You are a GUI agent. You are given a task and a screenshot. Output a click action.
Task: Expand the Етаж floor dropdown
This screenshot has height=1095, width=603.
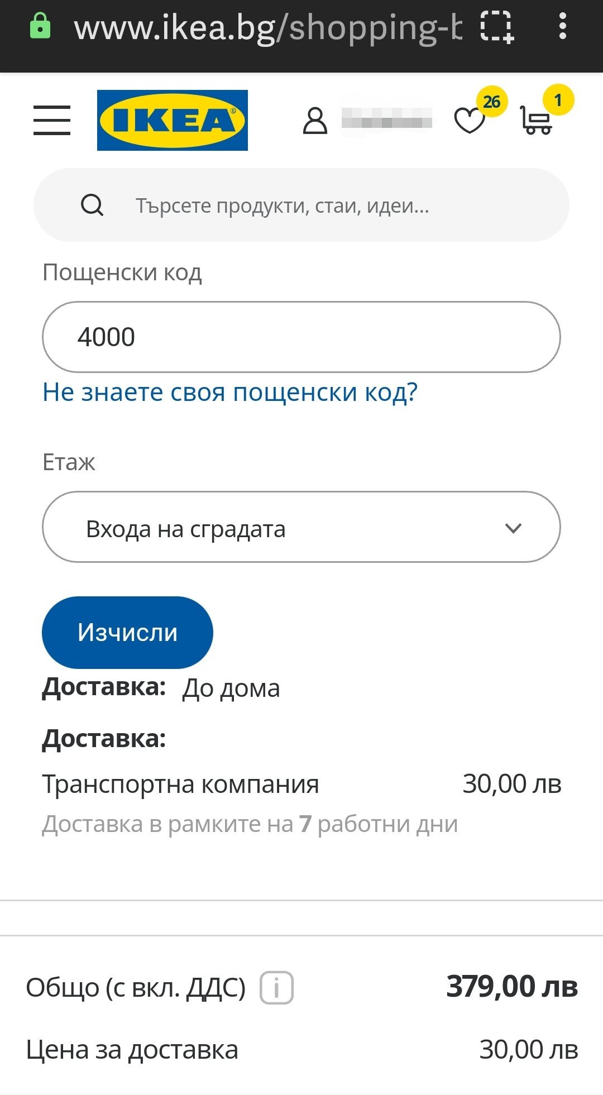click(301, 527)
